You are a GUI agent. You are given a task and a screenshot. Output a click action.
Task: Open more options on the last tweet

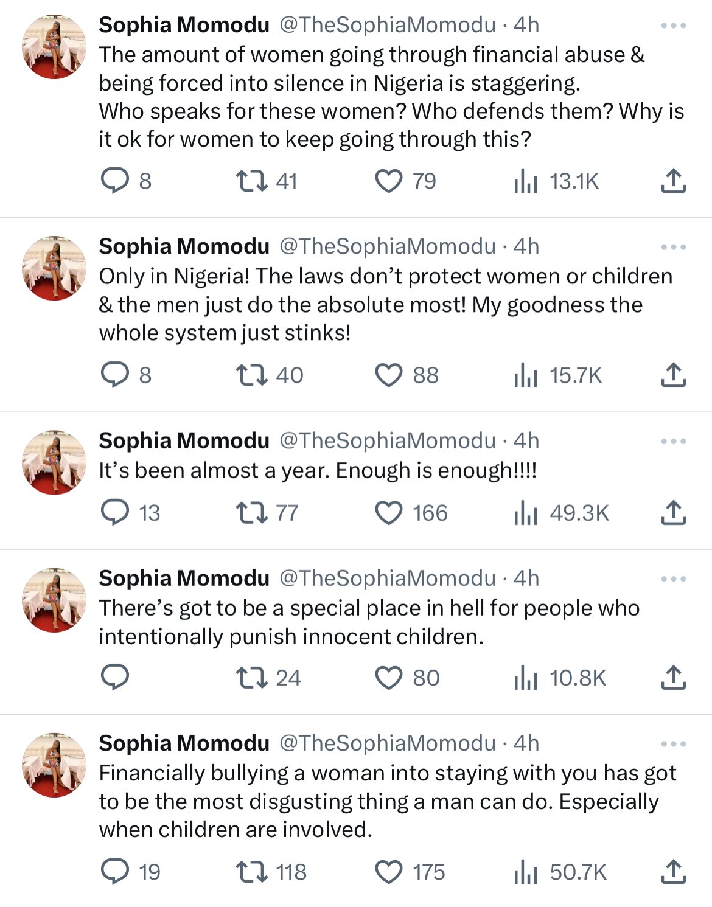673,743
